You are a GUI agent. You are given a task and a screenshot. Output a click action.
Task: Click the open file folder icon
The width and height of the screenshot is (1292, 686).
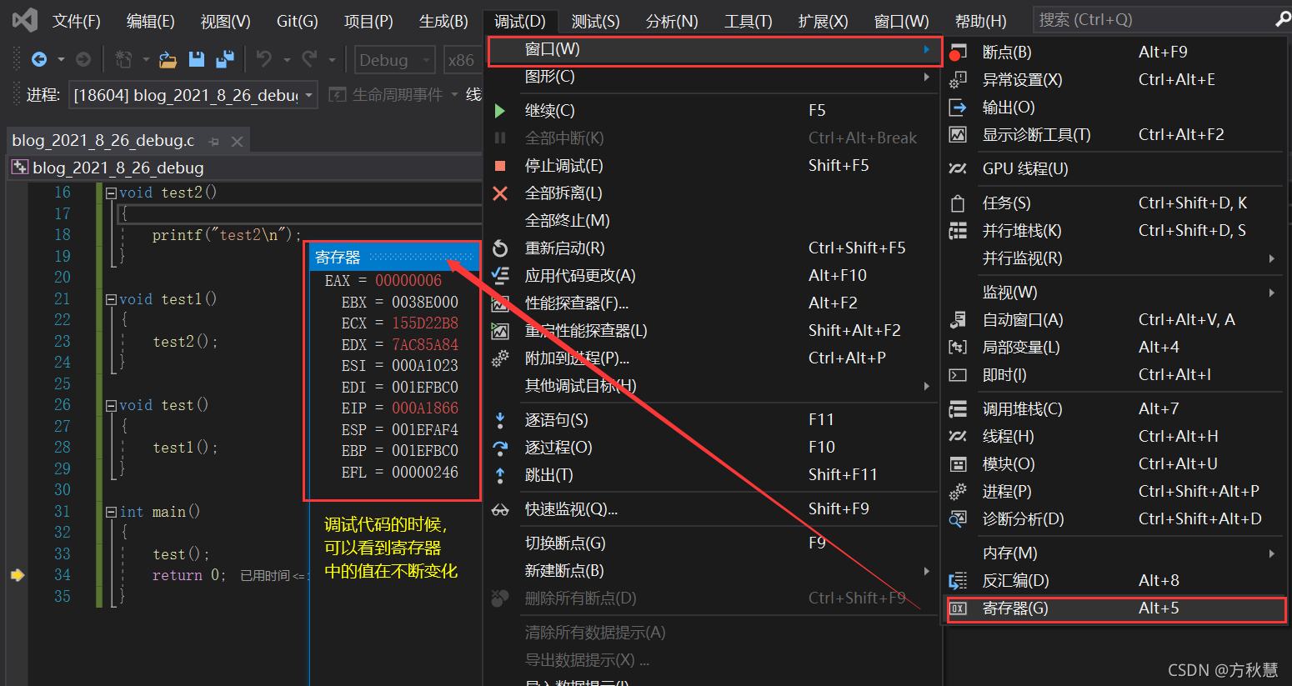point(168,59)
